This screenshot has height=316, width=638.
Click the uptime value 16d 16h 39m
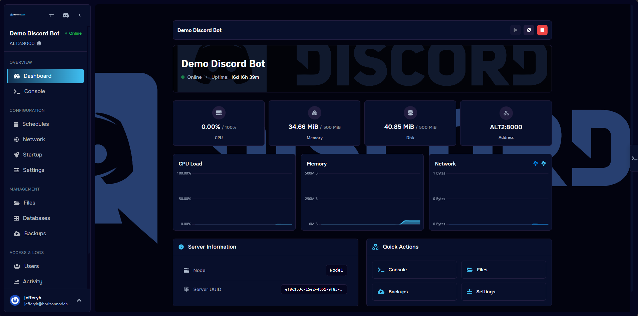click(245, 77)
